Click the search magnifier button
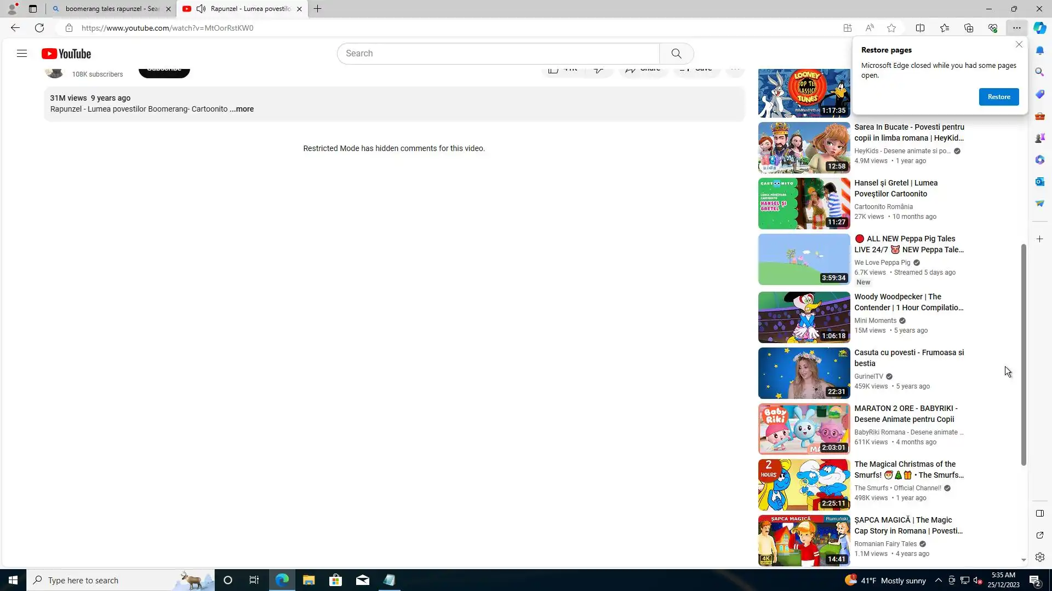1052x591 pixels. point(676,54)
